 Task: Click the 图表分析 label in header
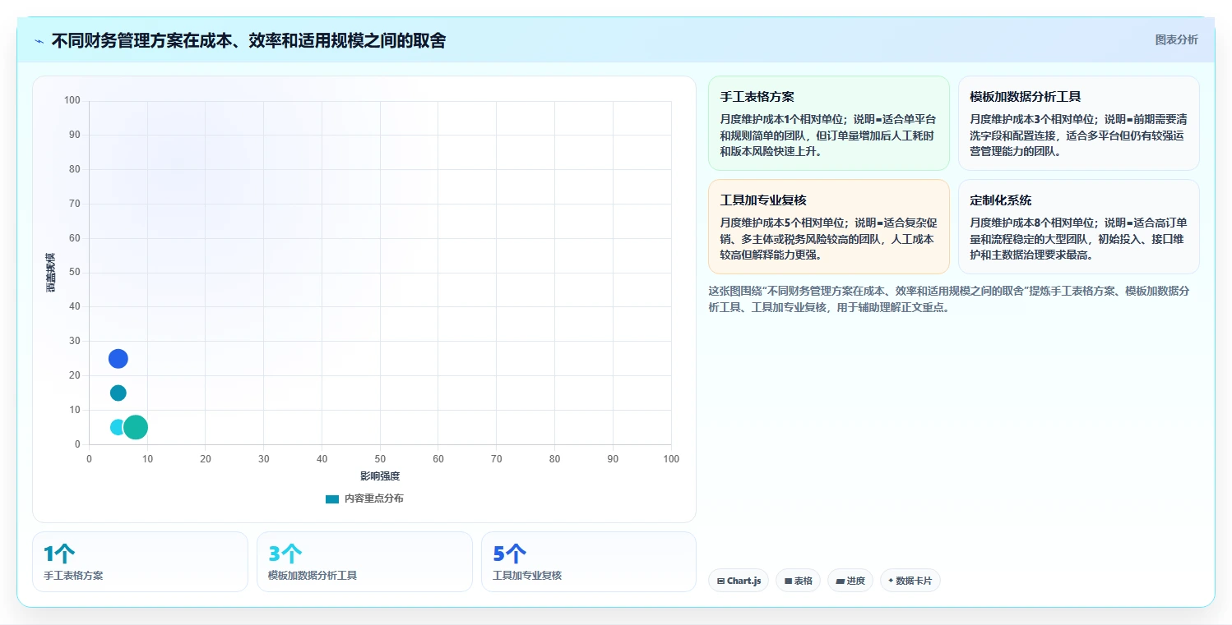(x=1176, y=39)
